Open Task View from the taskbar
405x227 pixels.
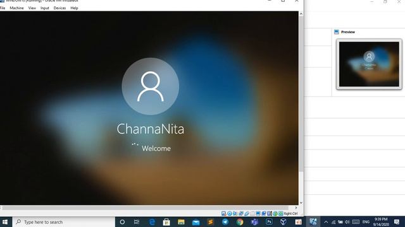(x=137, y=222)
